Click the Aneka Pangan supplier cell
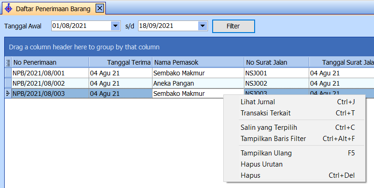Viewport: 374px width, 188px height. (x=198, y=83)
